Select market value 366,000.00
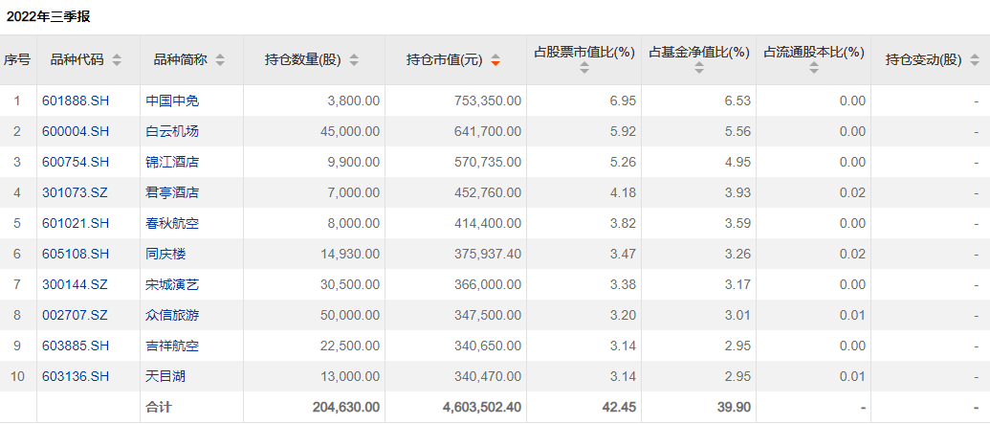This screenshot has height=424, width=990. click(488, 285)
